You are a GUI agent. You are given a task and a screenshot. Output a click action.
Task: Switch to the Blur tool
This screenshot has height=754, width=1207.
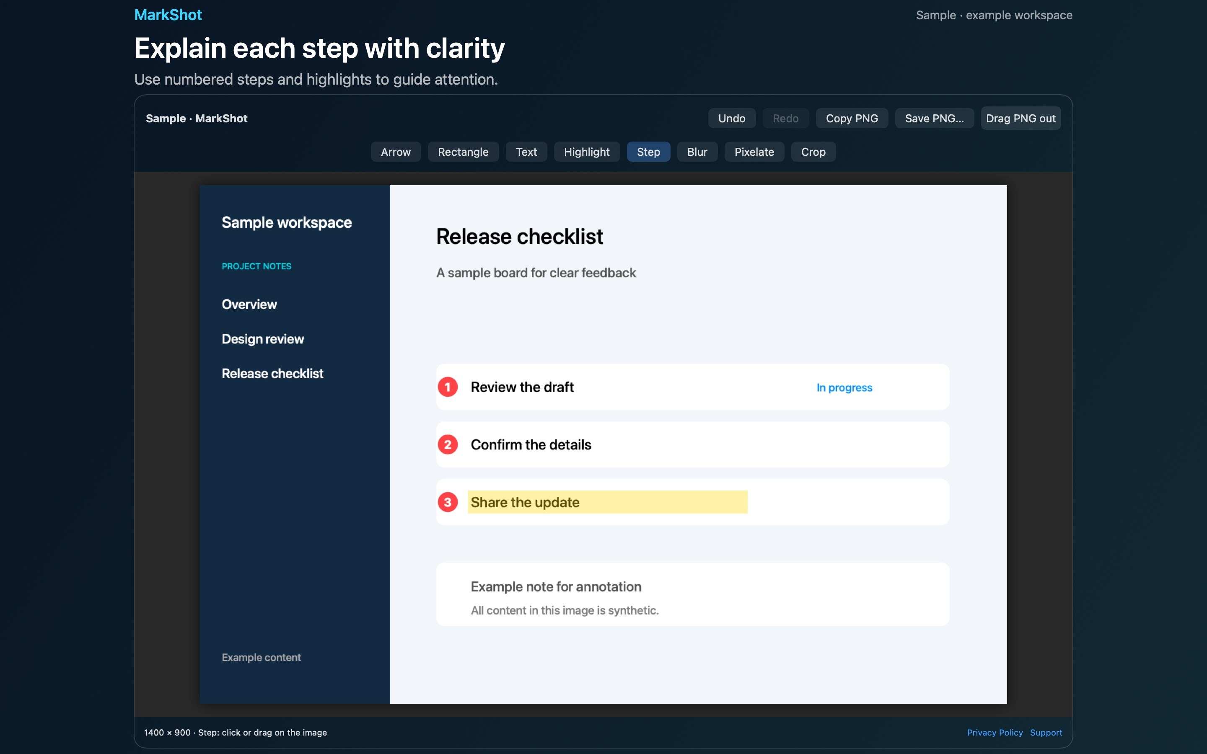click(x=697, y=152)
